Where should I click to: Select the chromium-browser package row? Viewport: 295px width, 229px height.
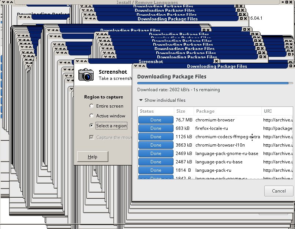[215, 120]
